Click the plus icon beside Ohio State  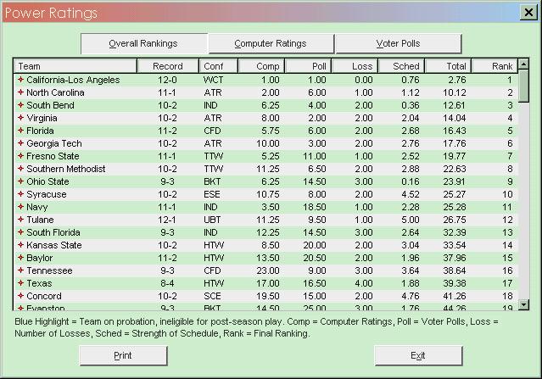coord(20,181)
